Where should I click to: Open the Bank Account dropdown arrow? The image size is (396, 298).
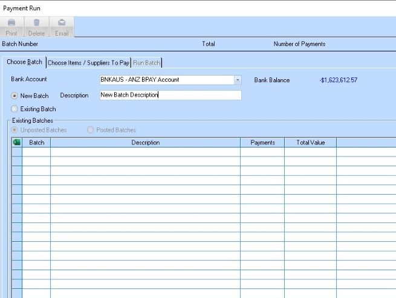tap(237, 80)
